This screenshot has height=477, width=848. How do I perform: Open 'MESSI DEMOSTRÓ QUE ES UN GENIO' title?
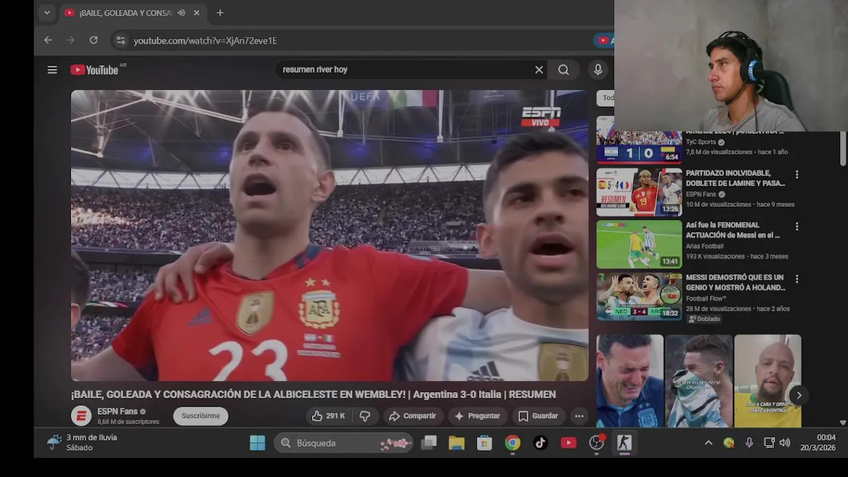(735, 282)
